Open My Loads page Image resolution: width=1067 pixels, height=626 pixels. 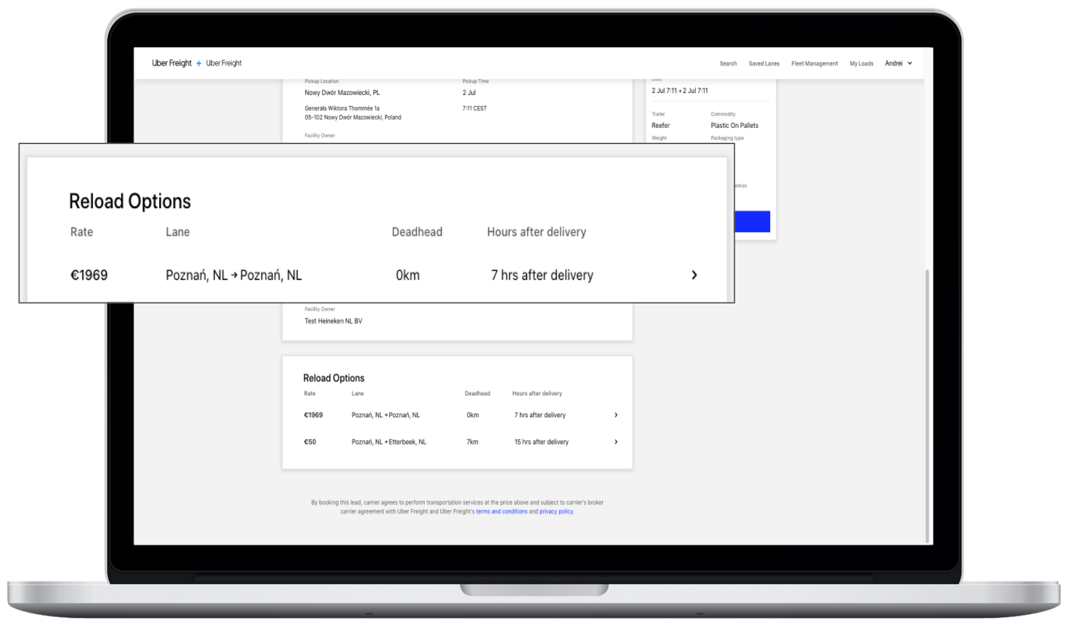click(861, 64)
